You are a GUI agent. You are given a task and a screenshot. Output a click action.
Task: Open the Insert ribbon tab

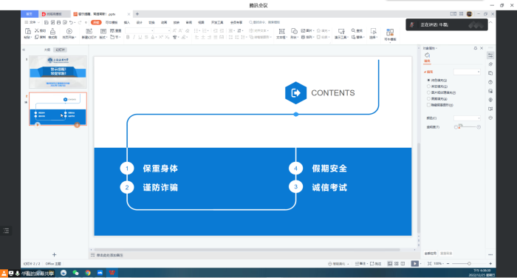[x=127, y=22]
